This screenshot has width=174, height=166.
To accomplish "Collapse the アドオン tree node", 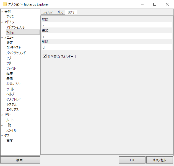I will pos(2,22).
